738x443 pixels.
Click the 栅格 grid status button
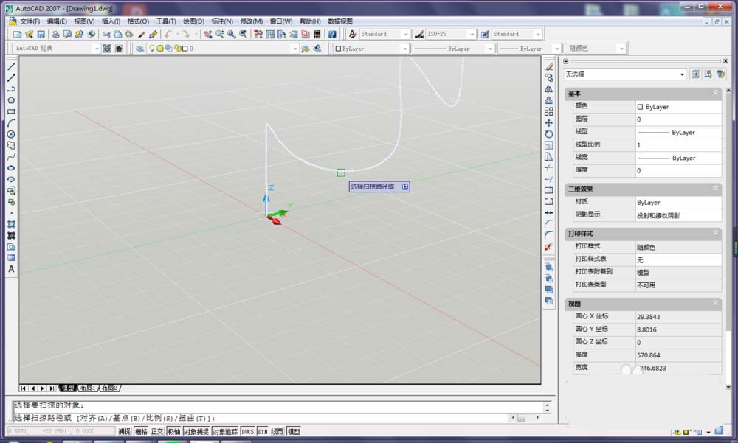click(140, 431)
